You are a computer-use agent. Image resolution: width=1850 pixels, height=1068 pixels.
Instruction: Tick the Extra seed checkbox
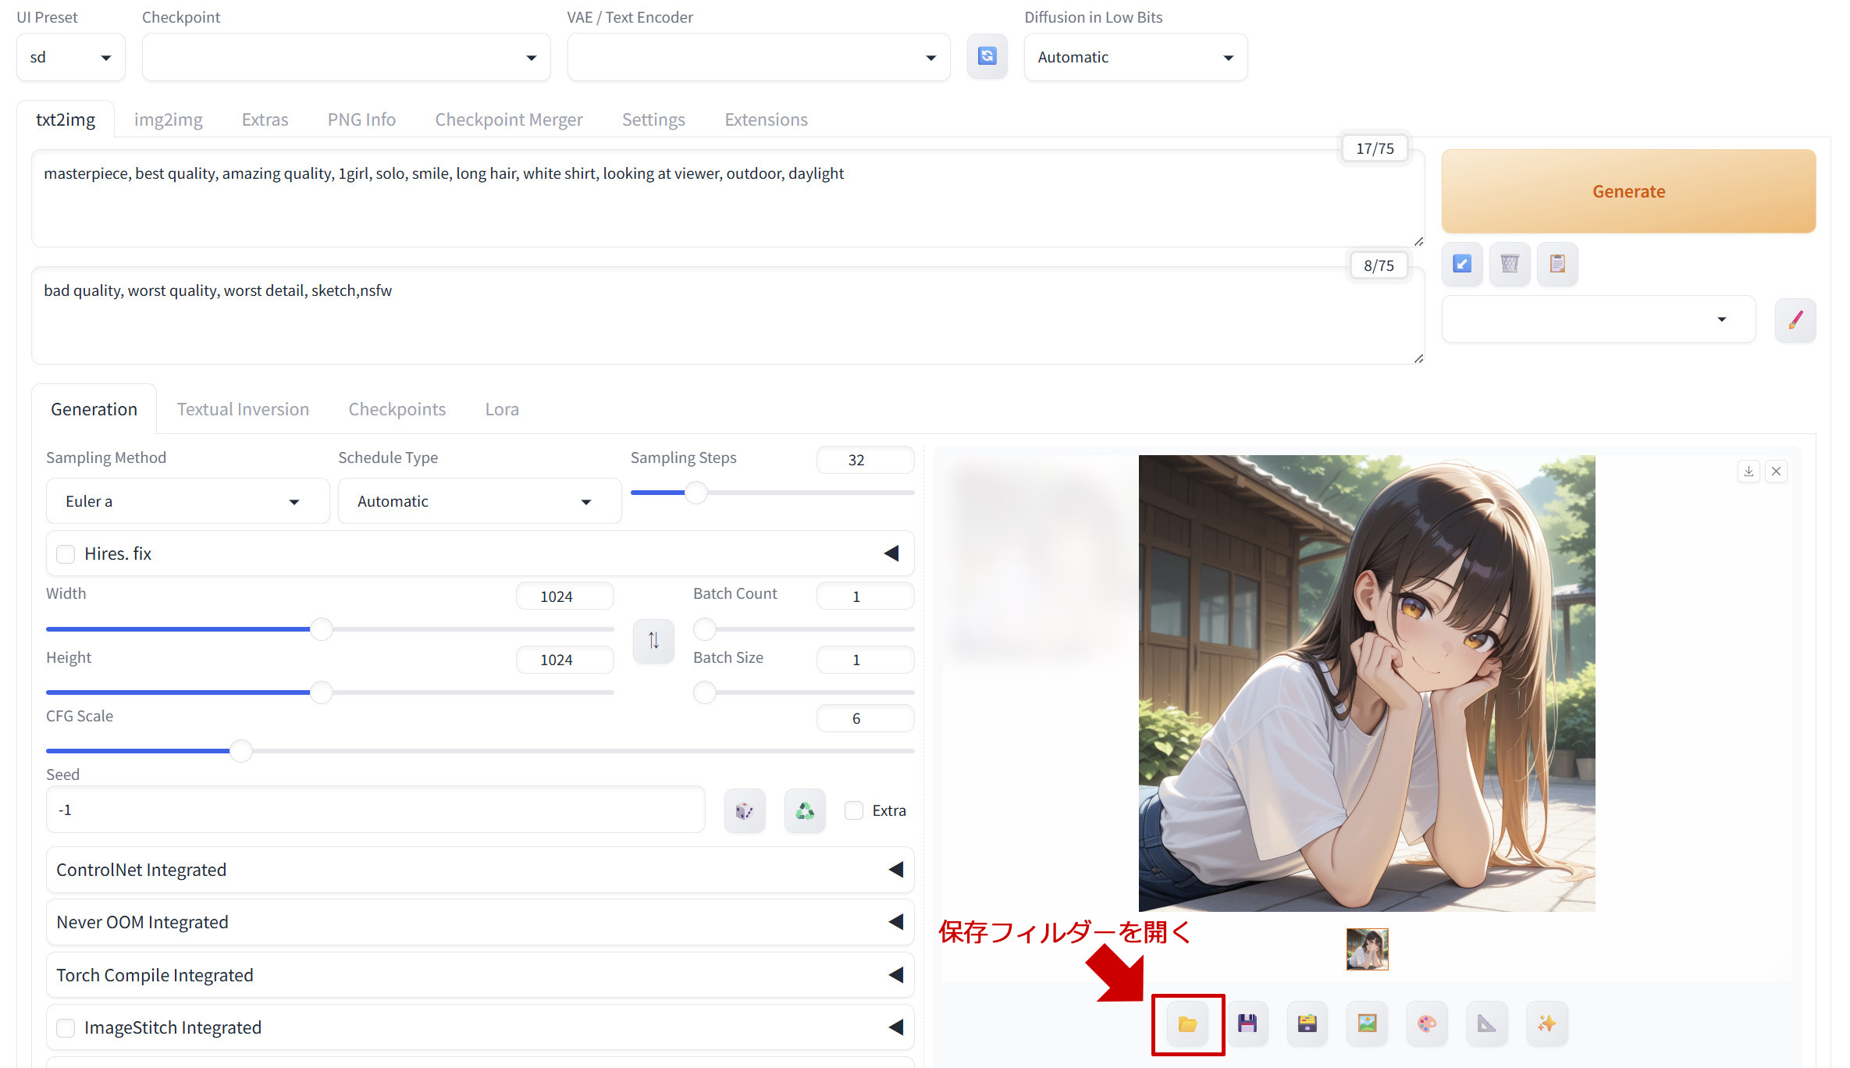854,810
